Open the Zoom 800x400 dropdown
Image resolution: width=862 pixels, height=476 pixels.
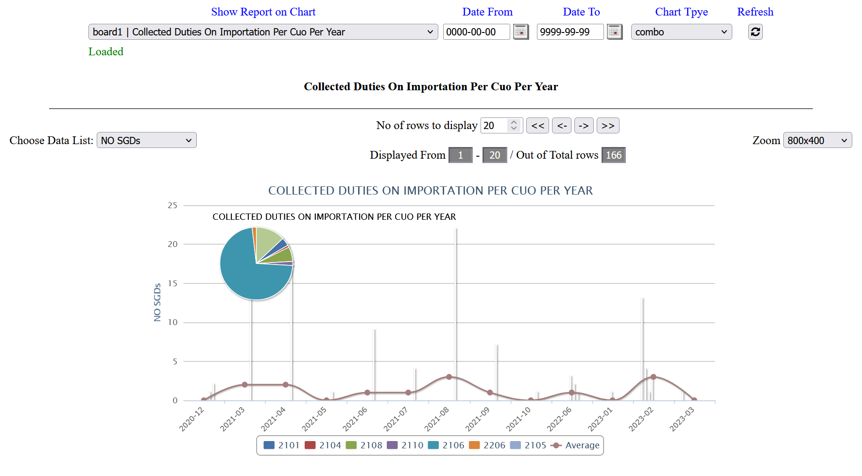[817, 141]
